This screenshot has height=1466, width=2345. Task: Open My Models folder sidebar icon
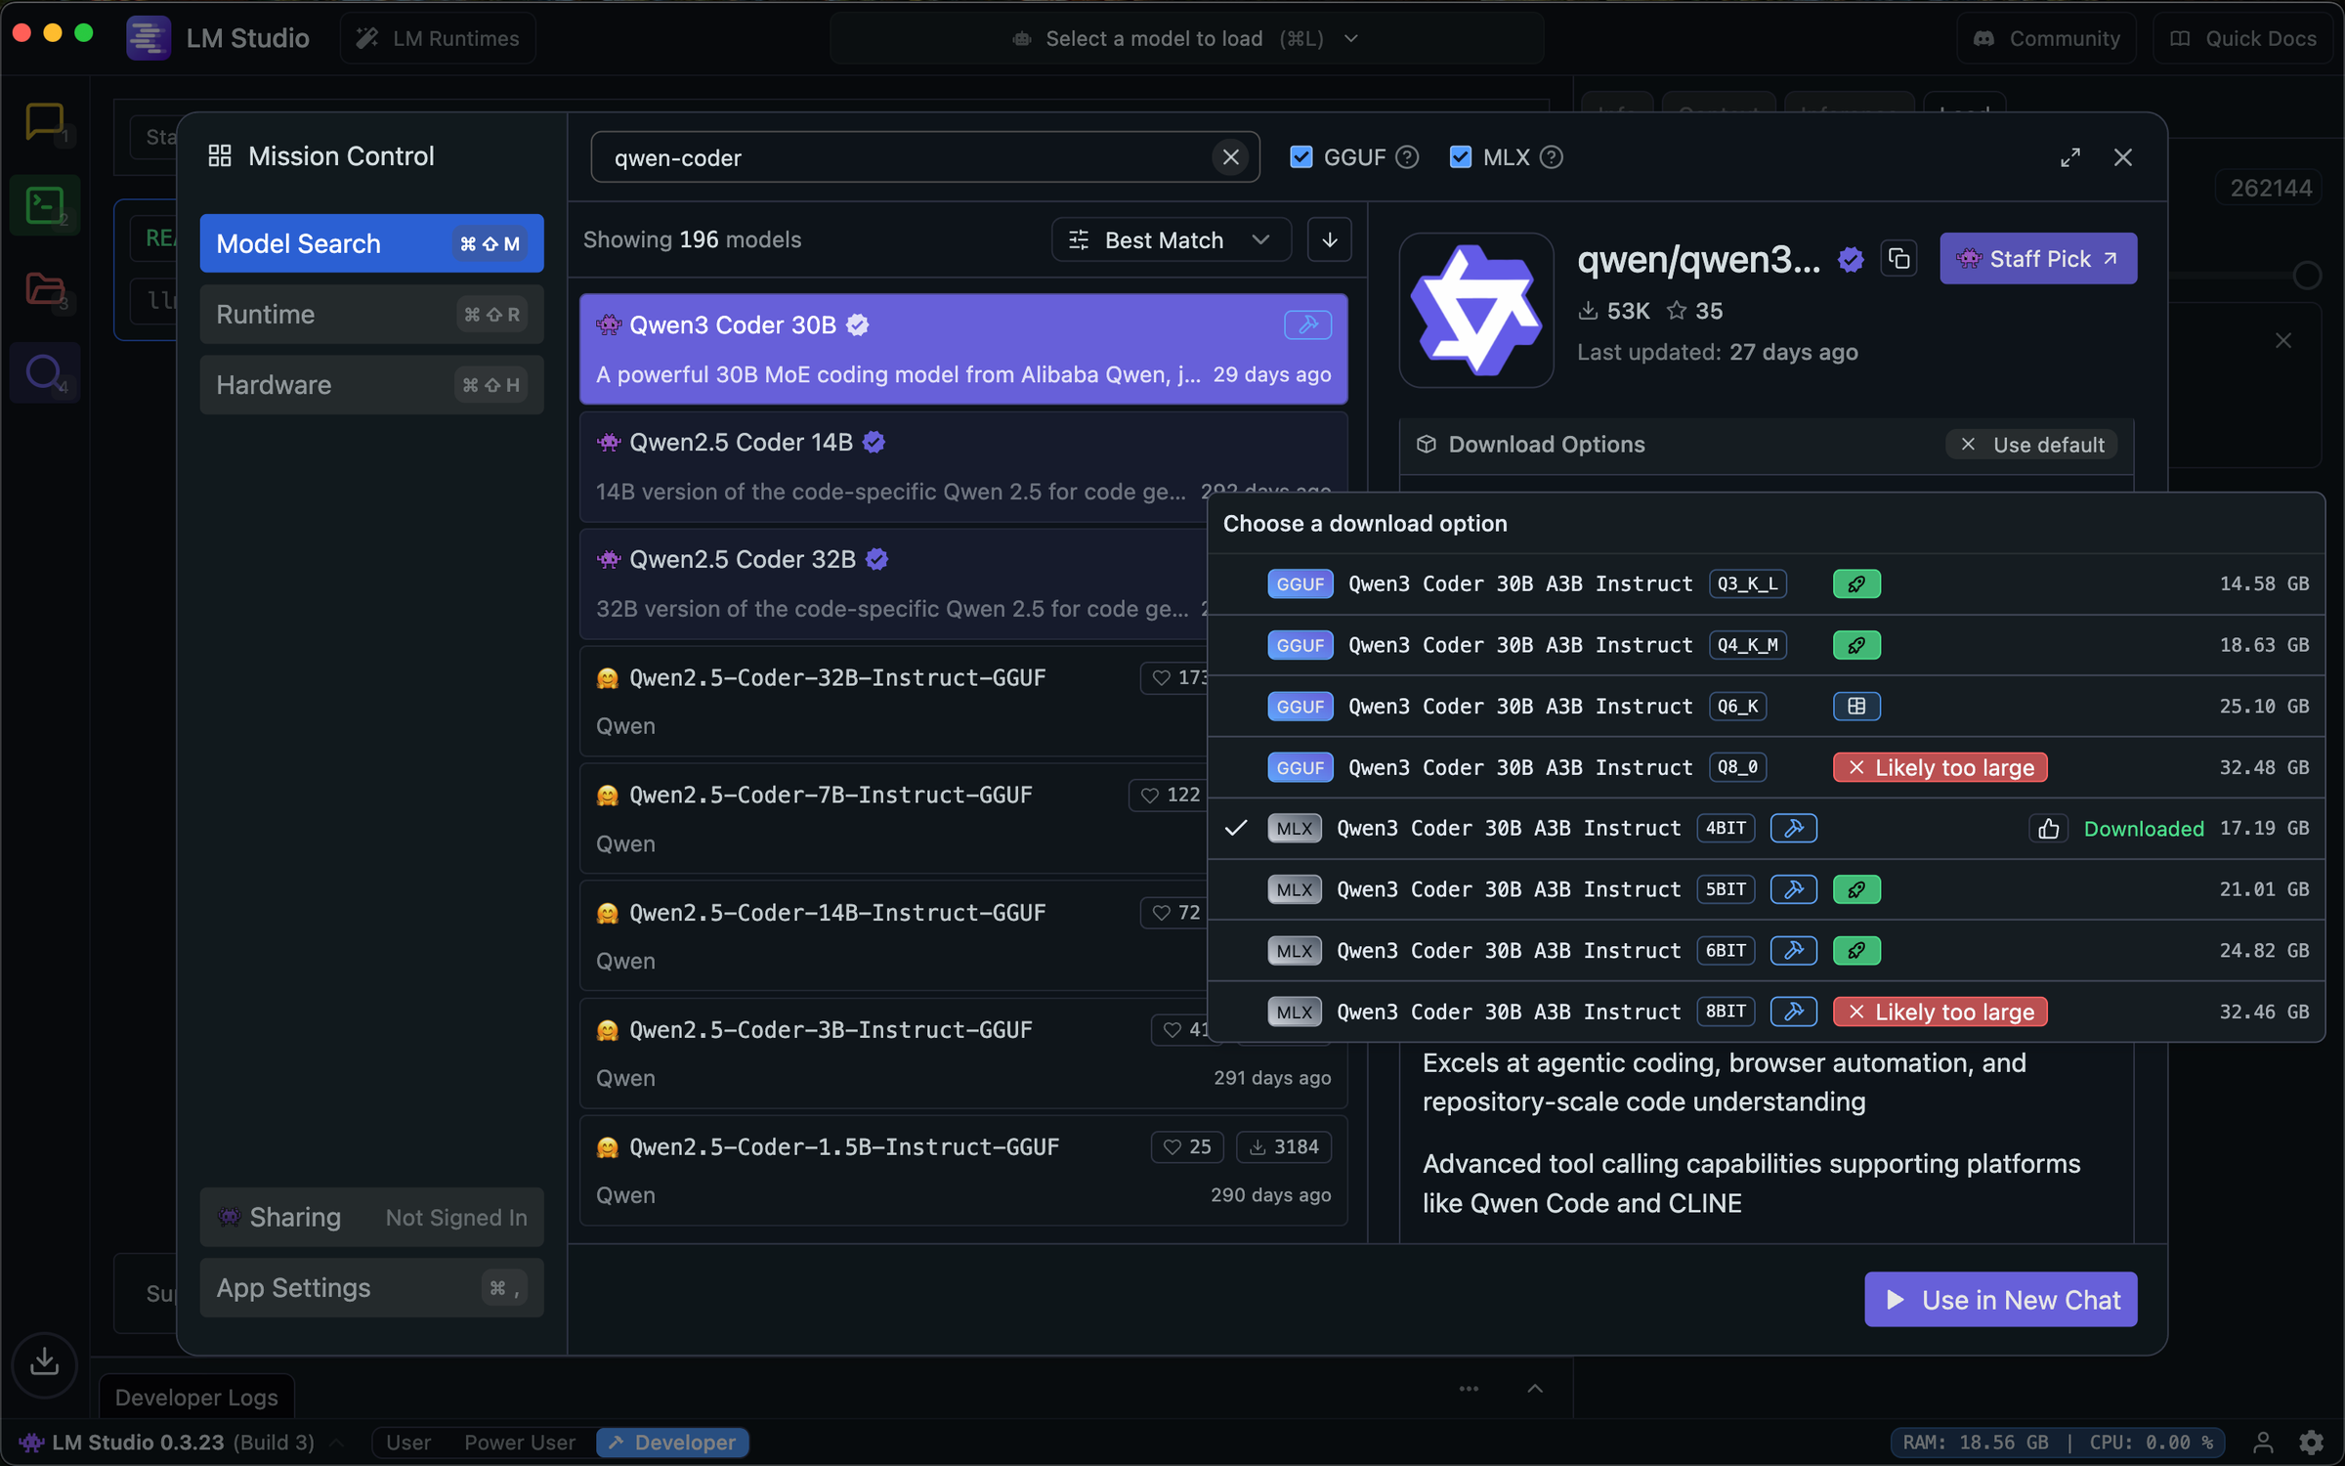[44, 289]
